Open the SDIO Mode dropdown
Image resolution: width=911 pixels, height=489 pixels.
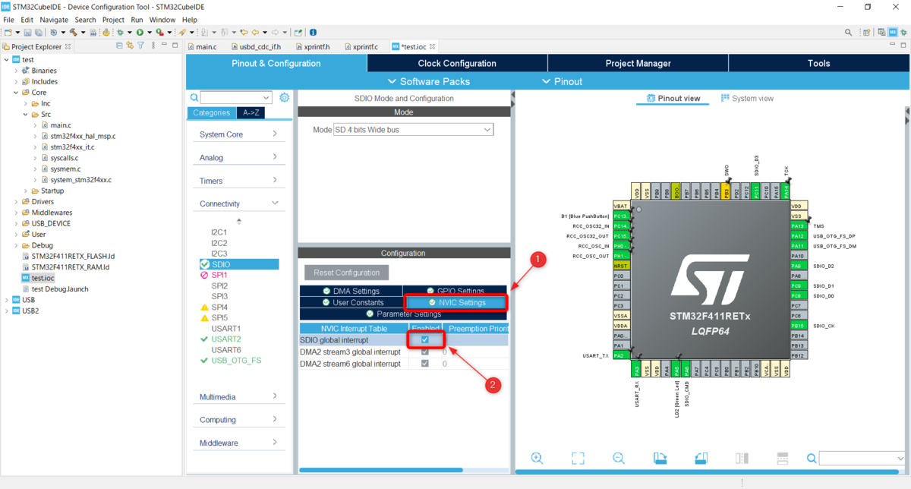pyautogui.click(x=414, y=130)
